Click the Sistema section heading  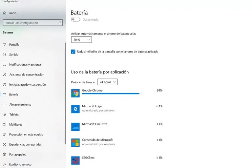pos(8,32)
